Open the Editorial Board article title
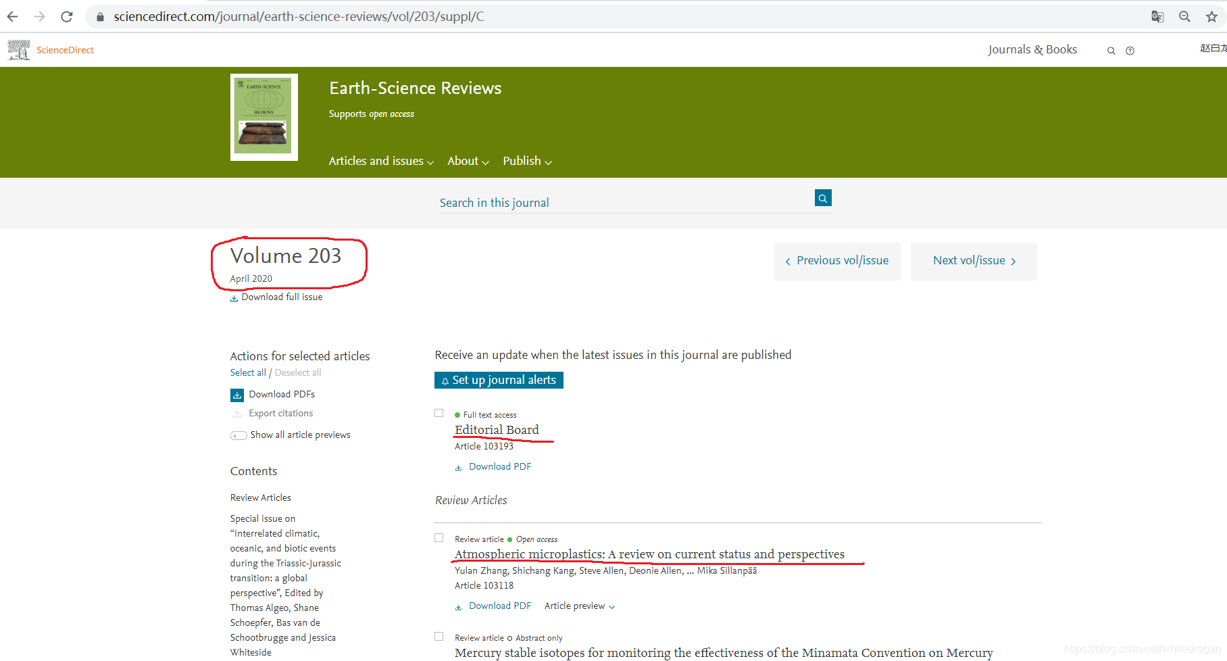The image size is (1227, 661). [497, 430]
